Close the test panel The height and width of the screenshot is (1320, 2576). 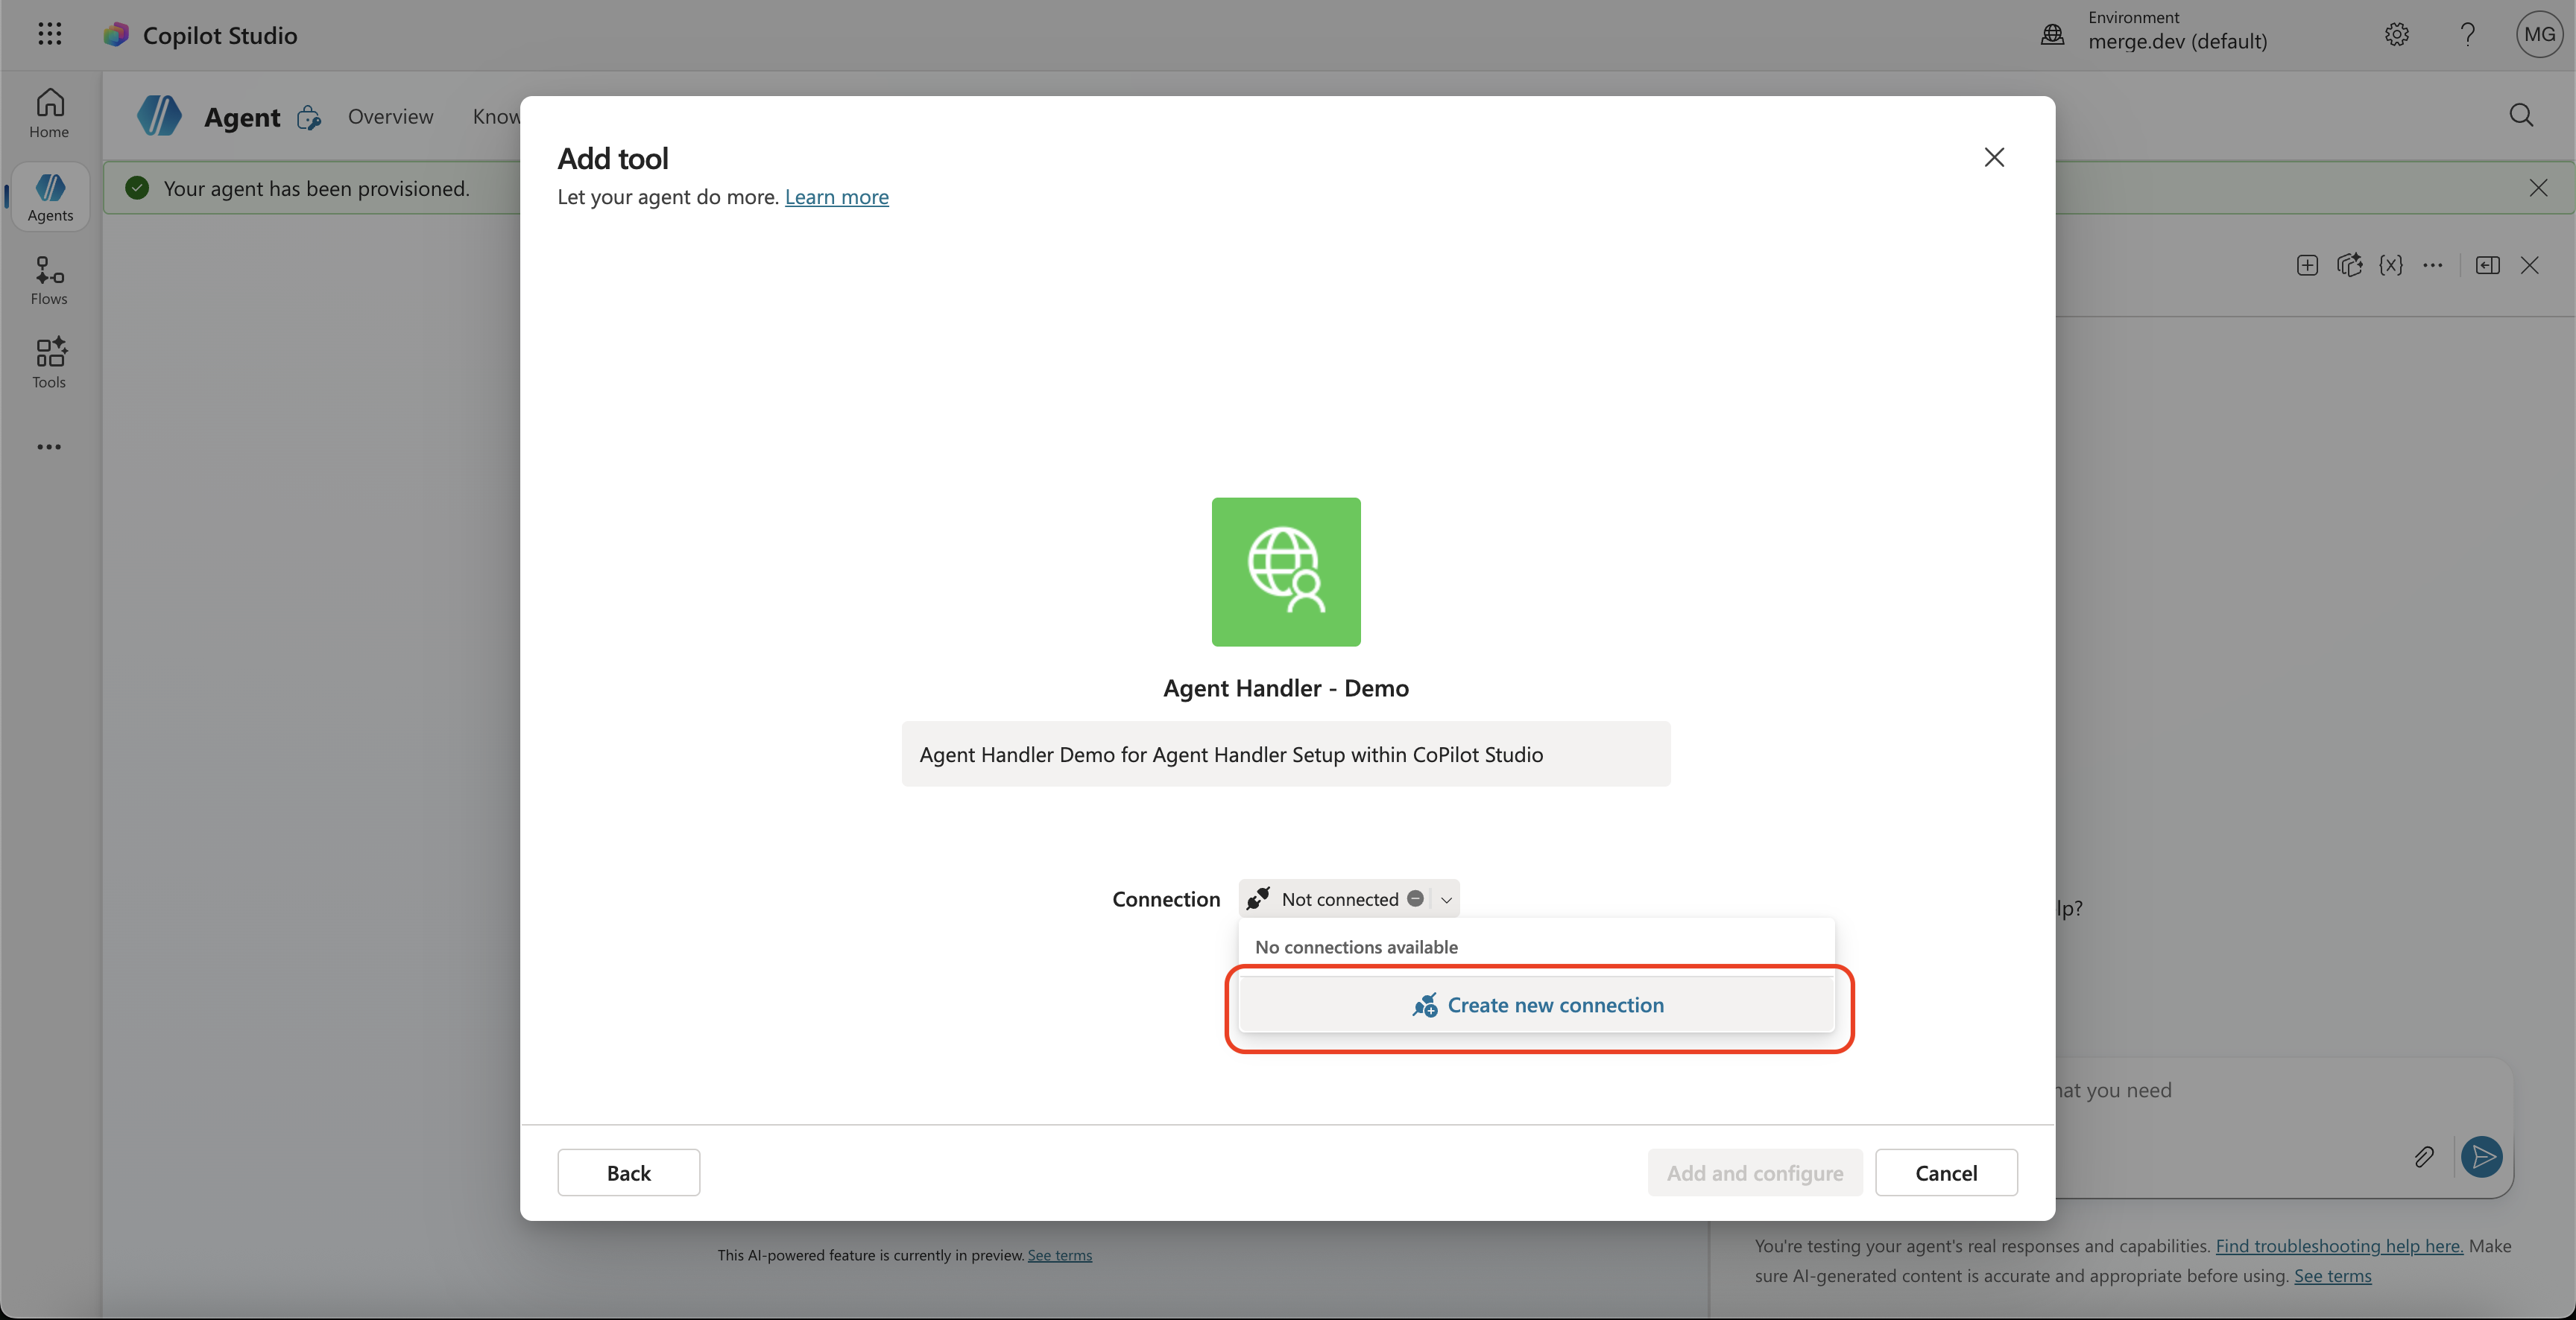(2529, 264)
